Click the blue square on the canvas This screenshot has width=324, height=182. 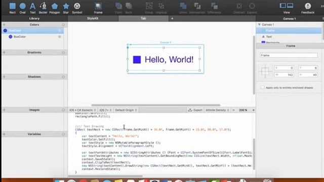pyautogui.click(x=137, y=60)
